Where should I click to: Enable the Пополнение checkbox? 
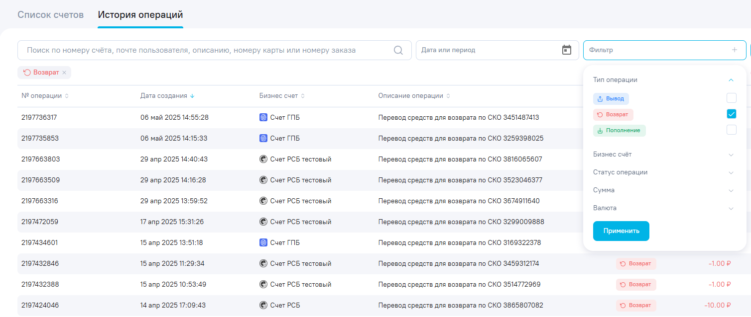731,130
